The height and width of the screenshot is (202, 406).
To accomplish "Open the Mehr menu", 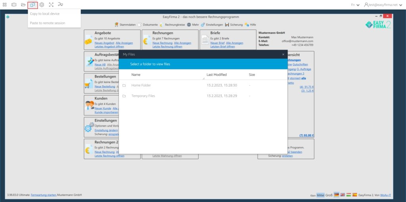I will click(193, 25).
